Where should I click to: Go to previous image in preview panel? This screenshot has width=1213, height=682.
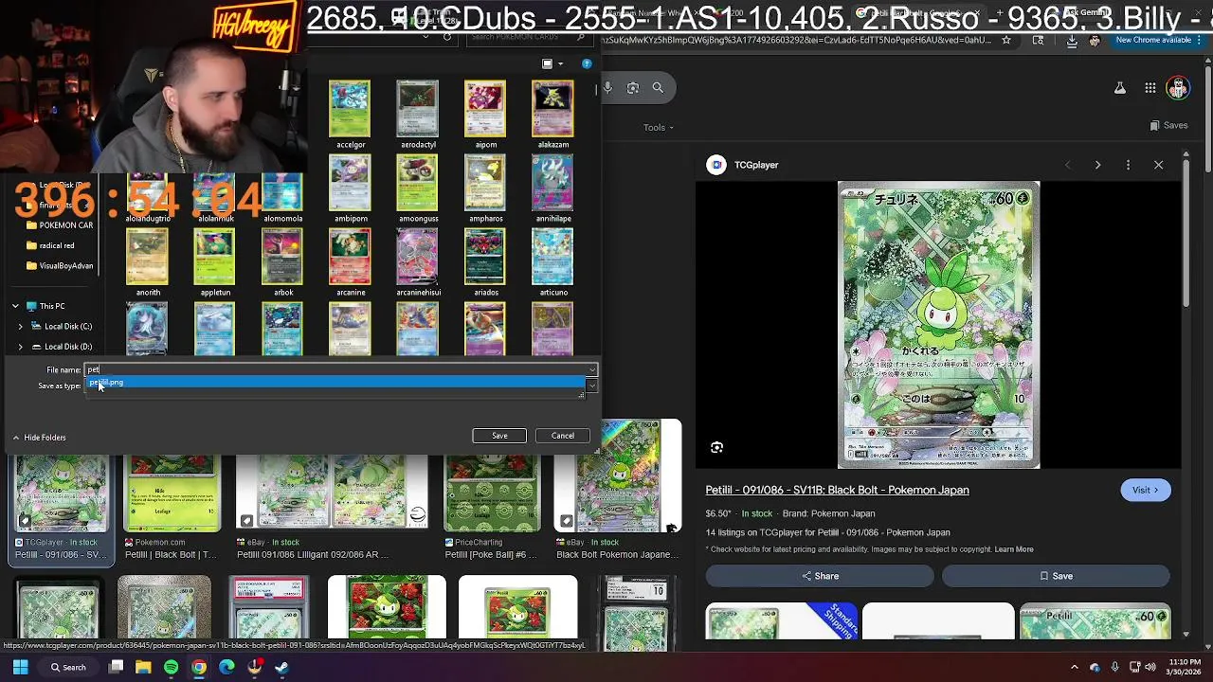(1067, 165)
